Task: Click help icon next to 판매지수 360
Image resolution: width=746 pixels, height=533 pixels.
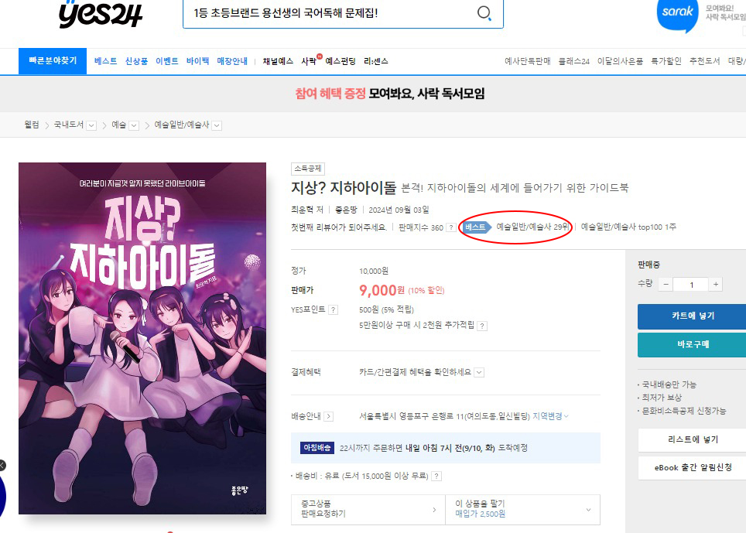Action: (x=451, y=227)
